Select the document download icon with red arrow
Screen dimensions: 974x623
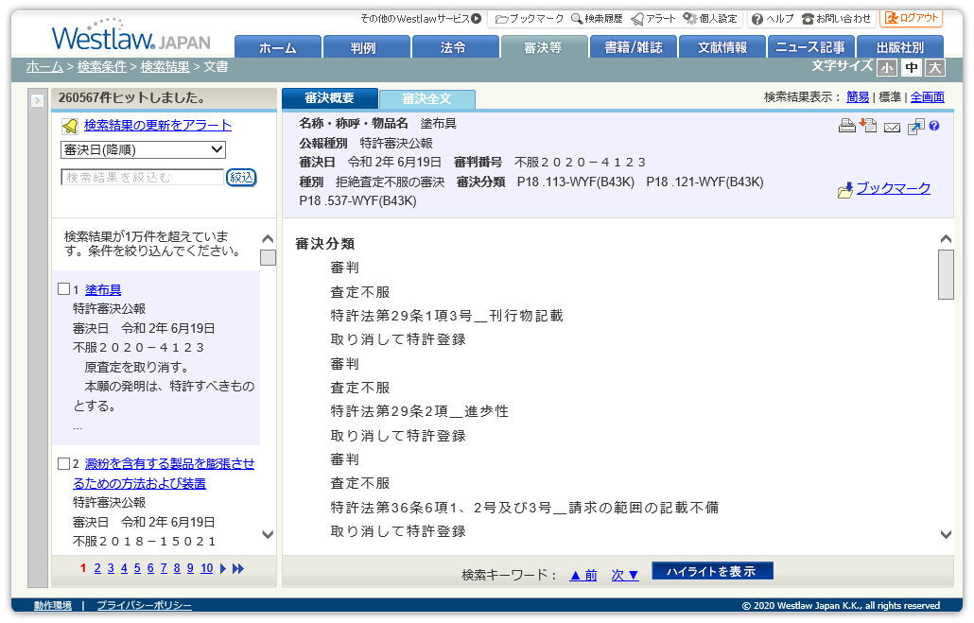[x=868, y=126]
